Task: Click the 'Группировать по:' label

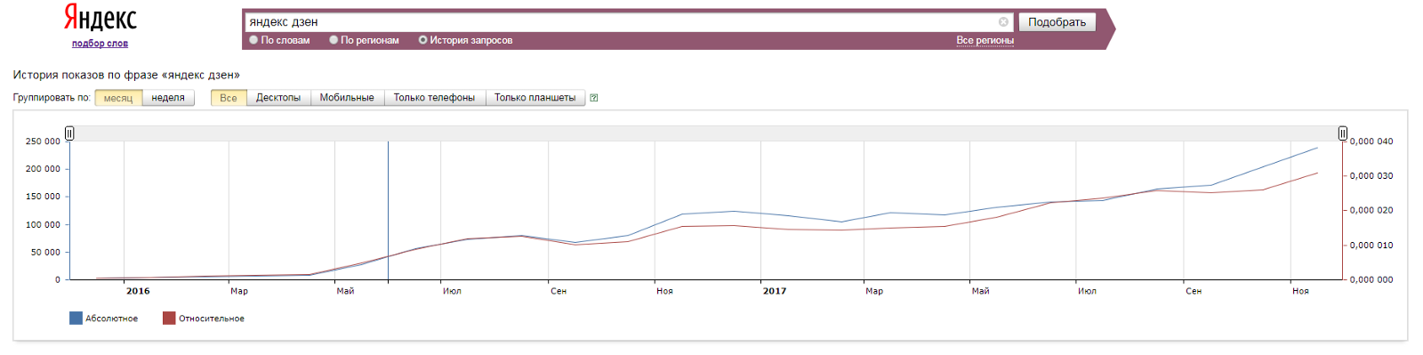Action: pyautogui.click(x=52, y=98)
